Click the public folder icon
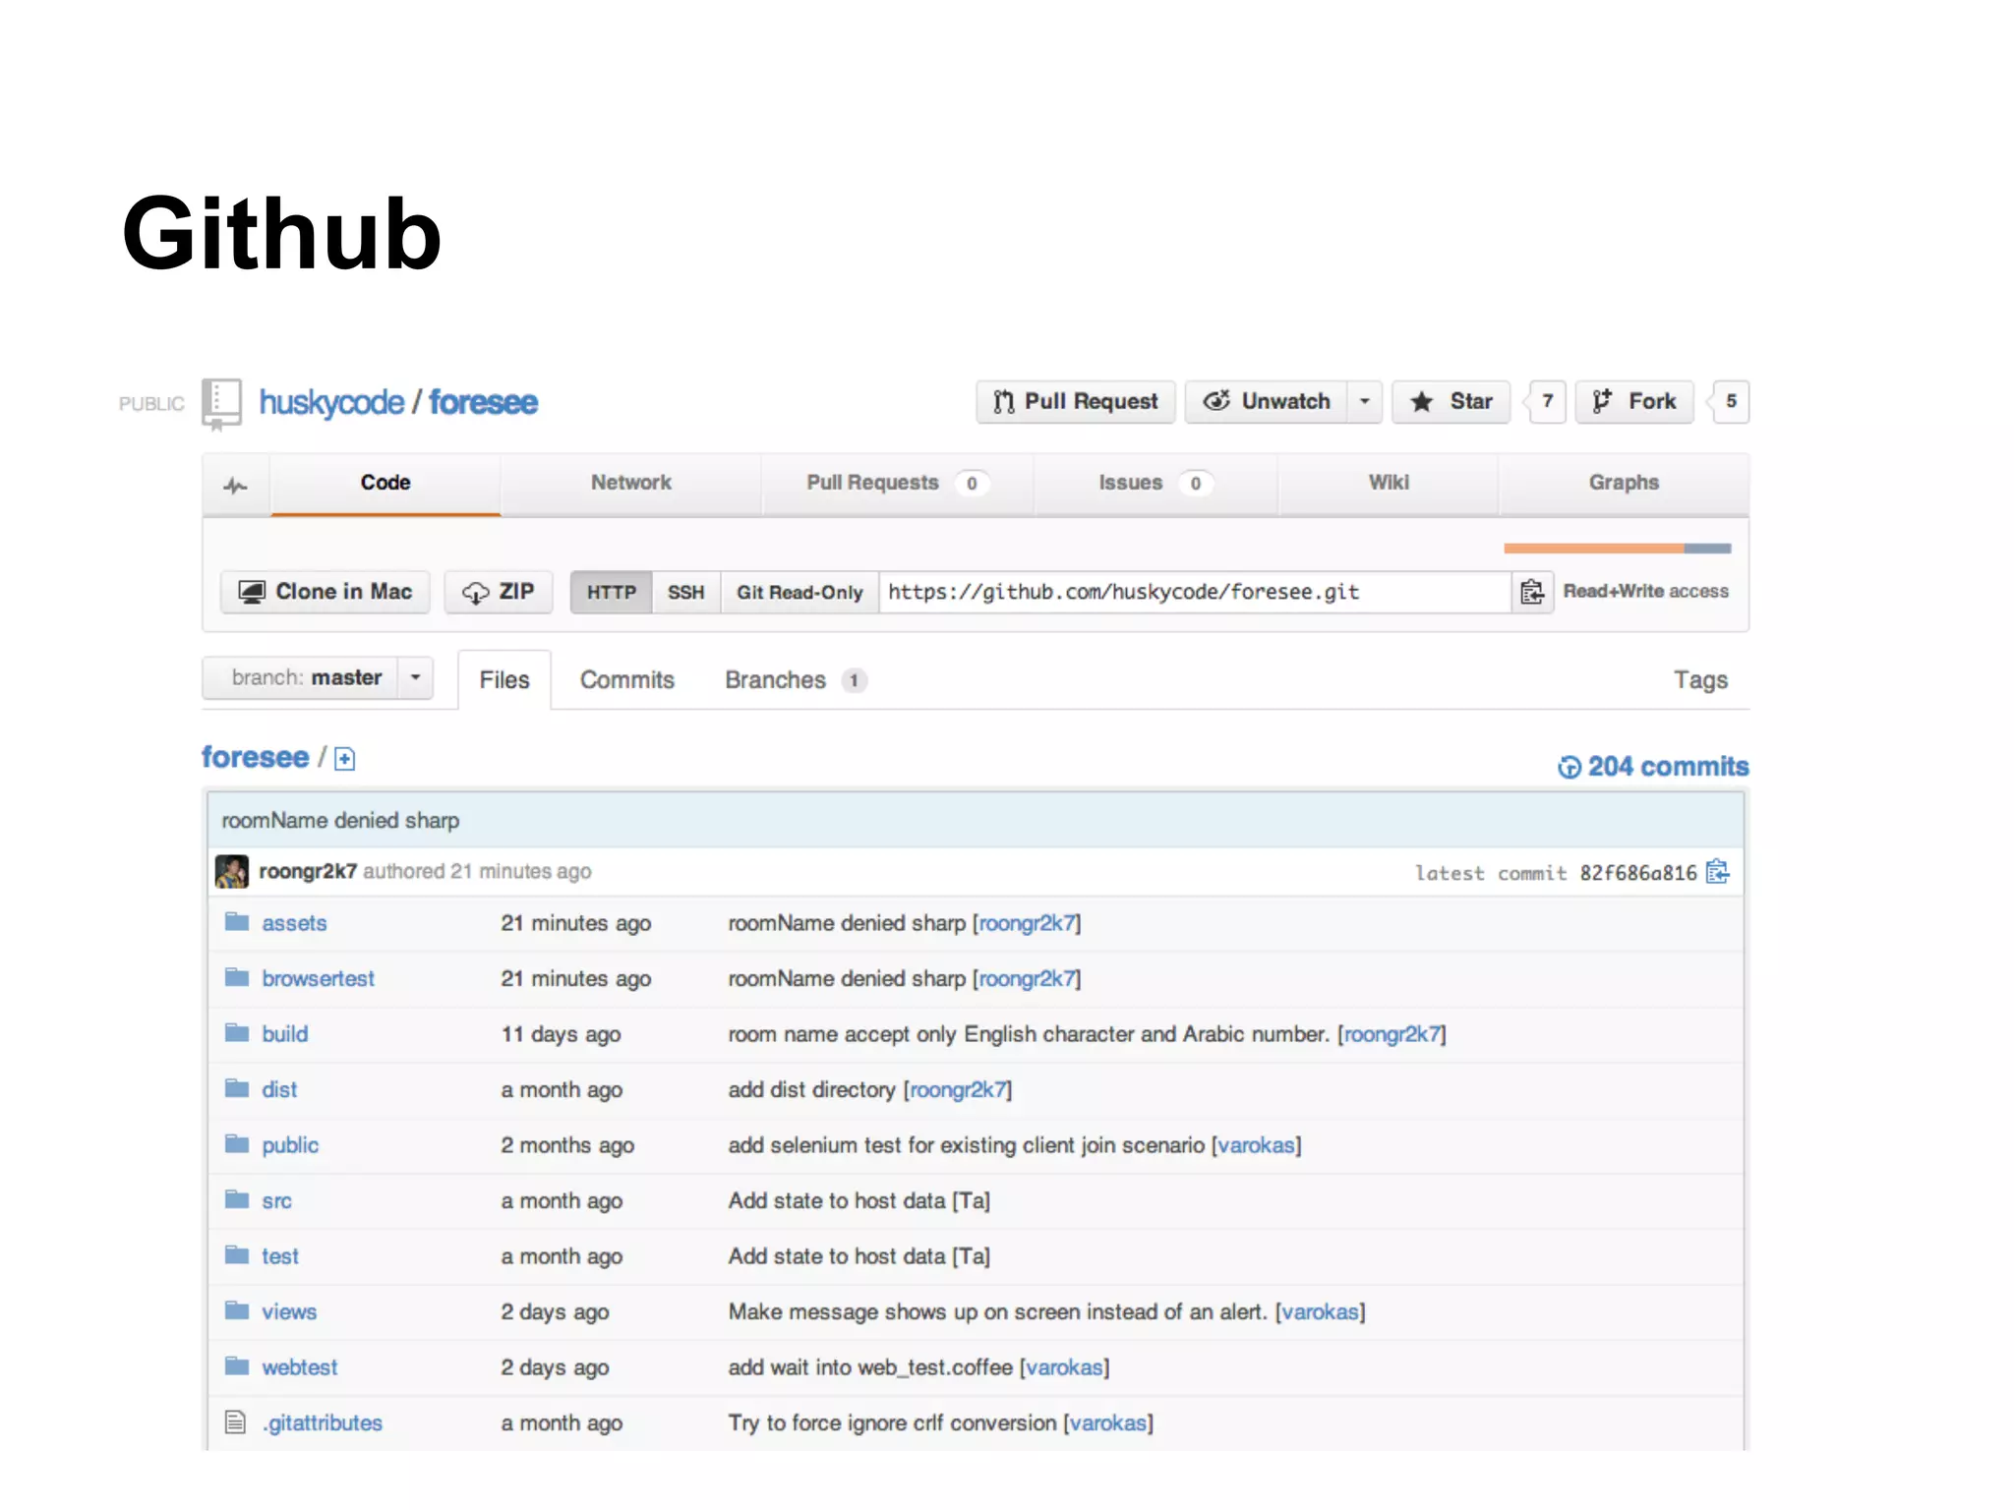2014x1510 pixels. click(x=237, y=1144)
